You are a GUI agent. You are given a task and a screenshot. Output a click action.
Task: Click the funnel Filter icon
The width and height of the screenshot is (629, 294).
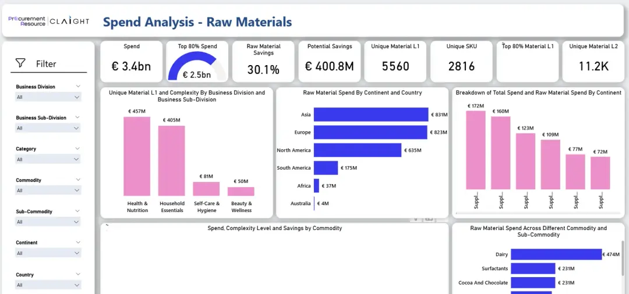[20, 63]
